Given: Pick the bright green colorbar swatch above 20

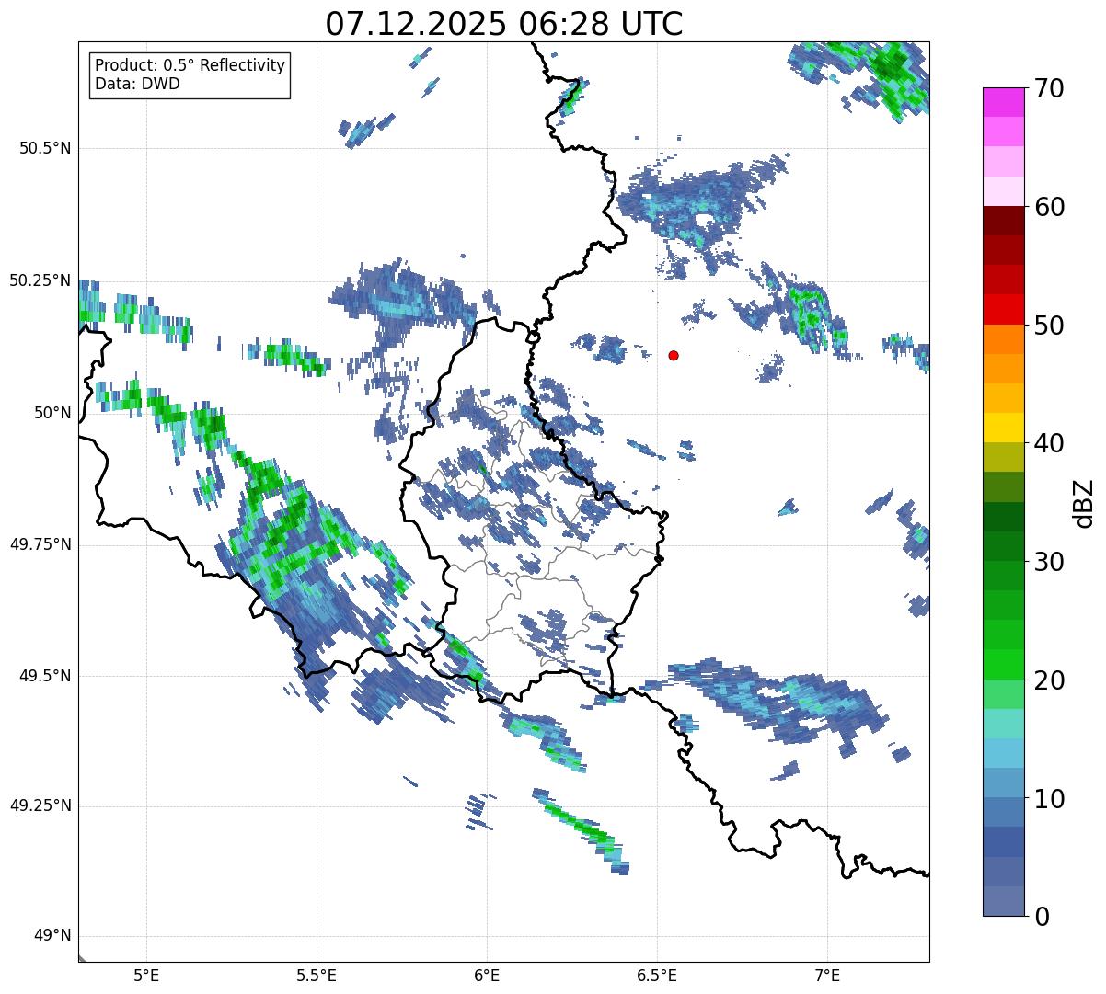Looking at the screenshot, I should pos(1003,665).
